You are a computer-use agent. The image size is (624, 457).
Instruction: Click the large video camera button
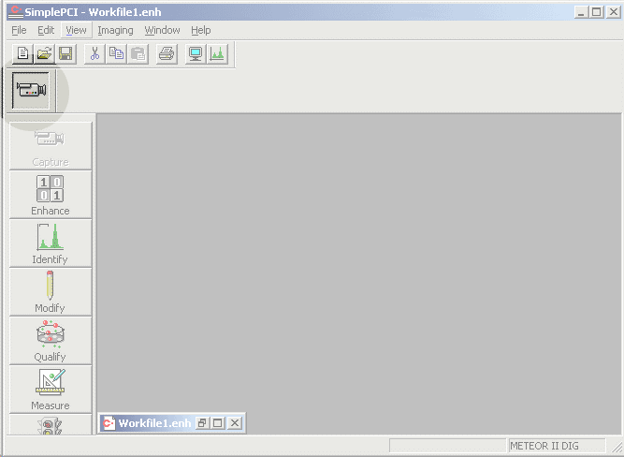pos(32,90)
